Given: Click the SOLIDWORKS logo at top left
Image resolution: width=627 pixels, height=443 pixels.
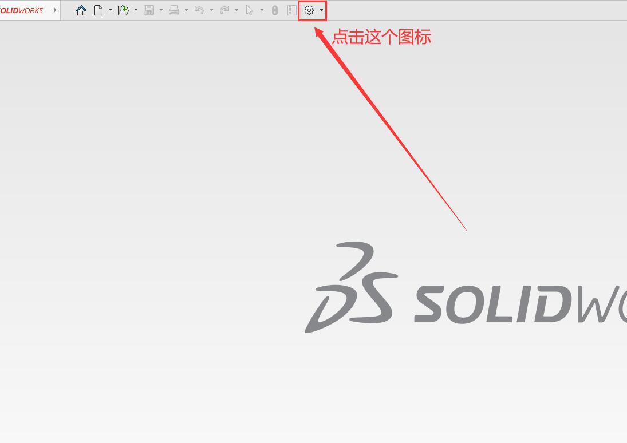Looking at the screenshot, I should coord(22,10).
